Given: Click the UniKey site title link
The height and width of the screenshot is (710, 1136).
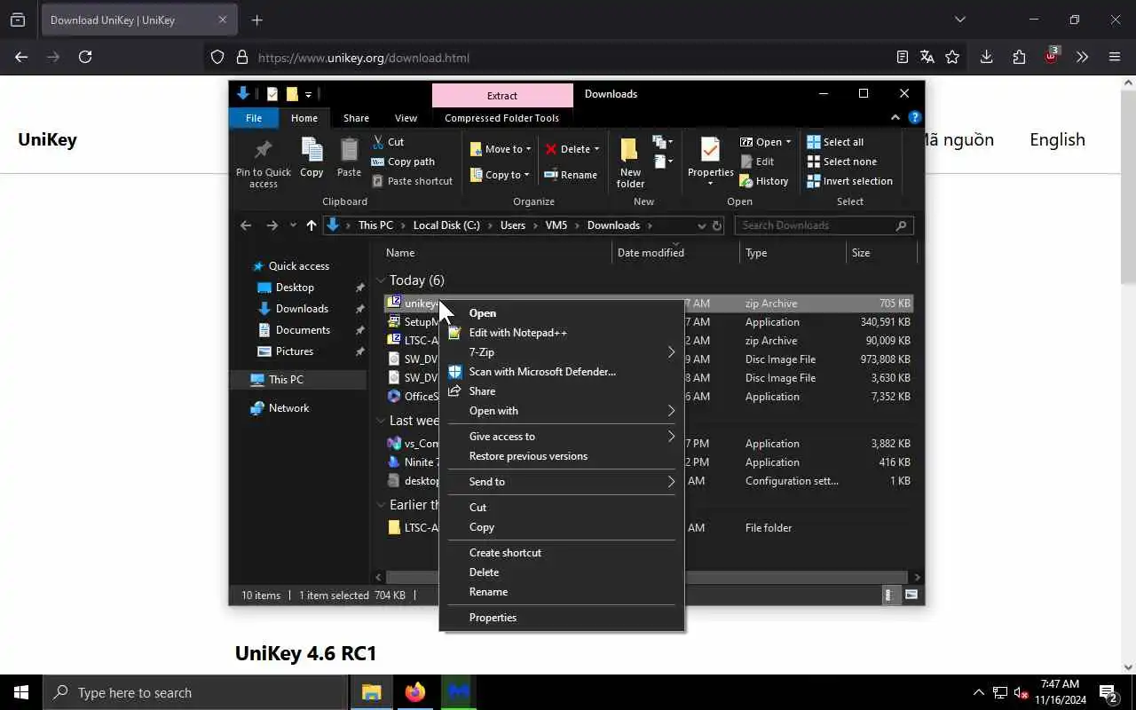Looking at the screenshot, I should [x=47, y=139].
